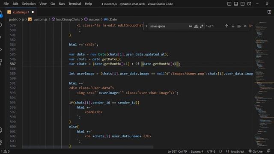Toggle Use Regular Expression in find
This screenshot has height=154, width=274.
(x=202, y=26)
